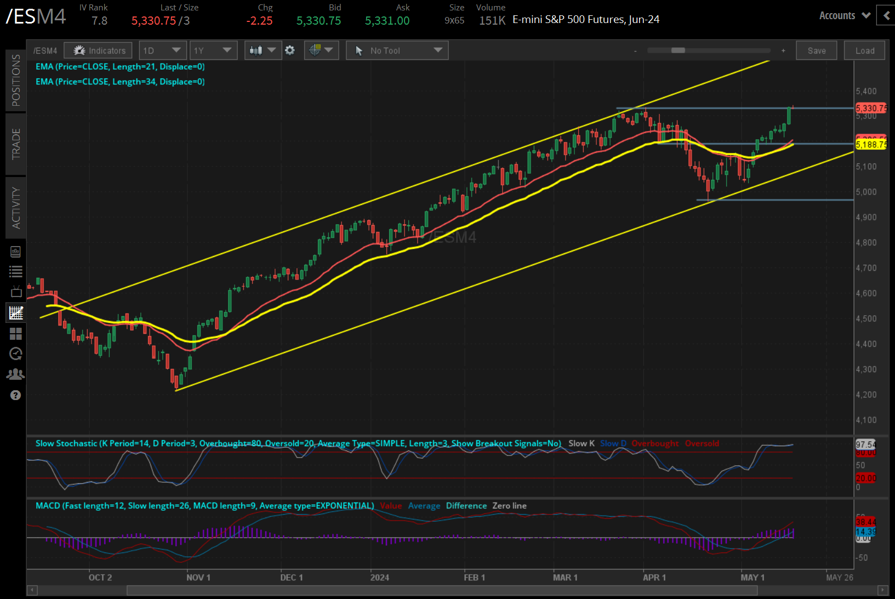Open the No Tool dropdown
Viewport: 895px width, 599px height.
[397, 50]
